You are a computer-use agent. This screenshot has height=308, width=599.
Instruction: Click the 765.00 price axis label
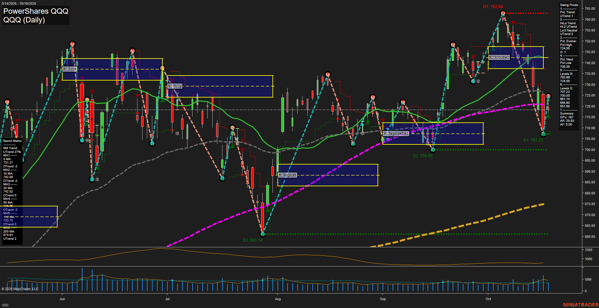[x=590, y=9]
